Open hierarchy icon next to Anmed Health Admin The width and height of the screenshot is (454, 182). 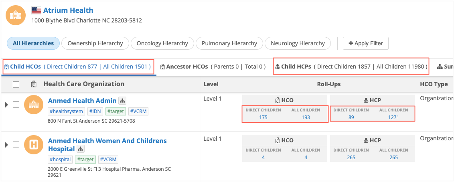123,101
